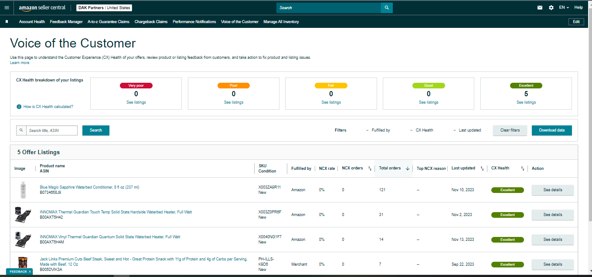This screenshot has width=592, height=277.
Task: Click the search magnifier button in header
Action: click(x=387, y=7)
